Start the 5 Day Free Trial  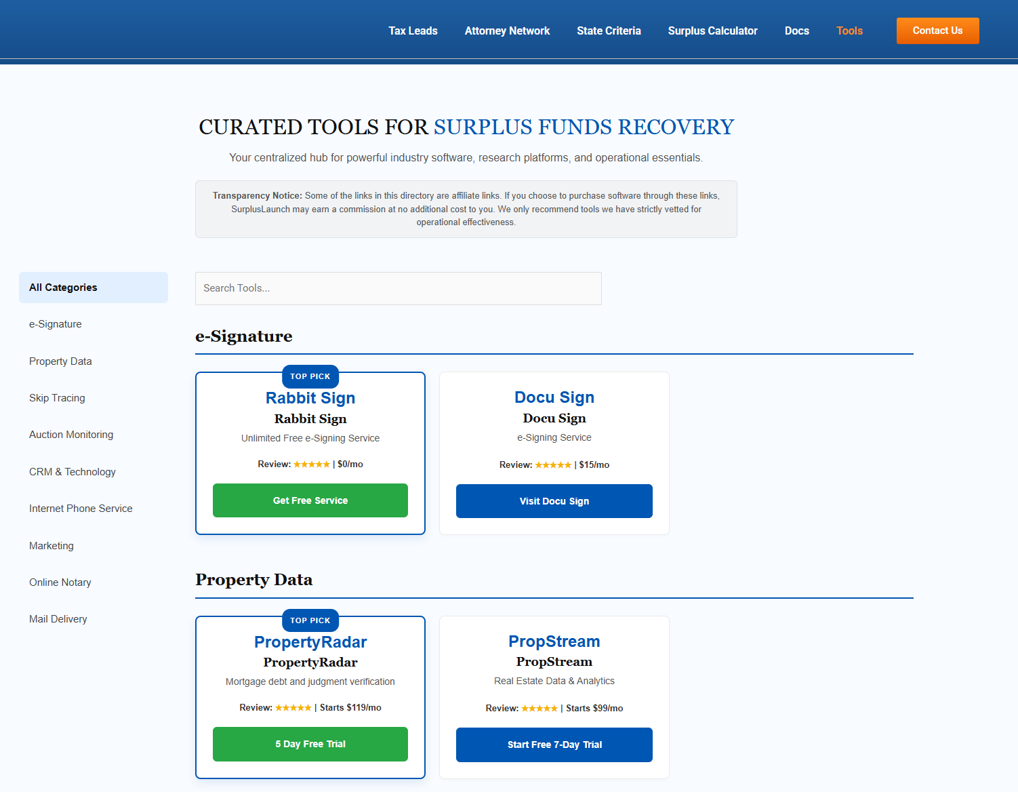pyautogui.click(x=310, y=744)
